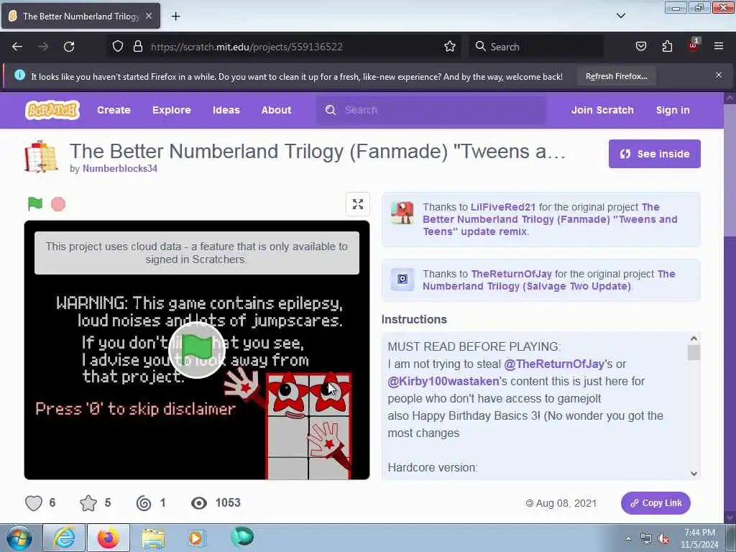
Task: Open the Firefox hamburger application menu
Action: pos(719,46)
